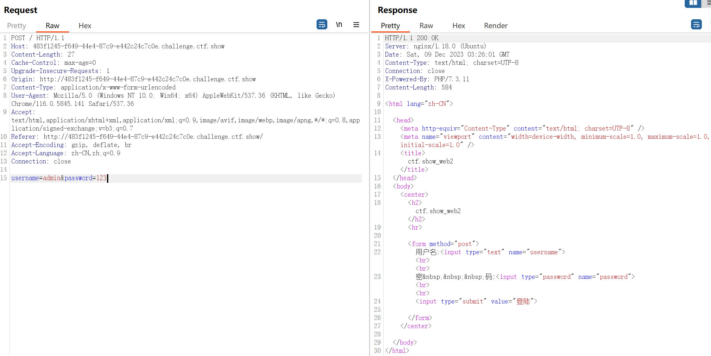
Task: Open the Hex tab in Response
Action: coord(458,26)
